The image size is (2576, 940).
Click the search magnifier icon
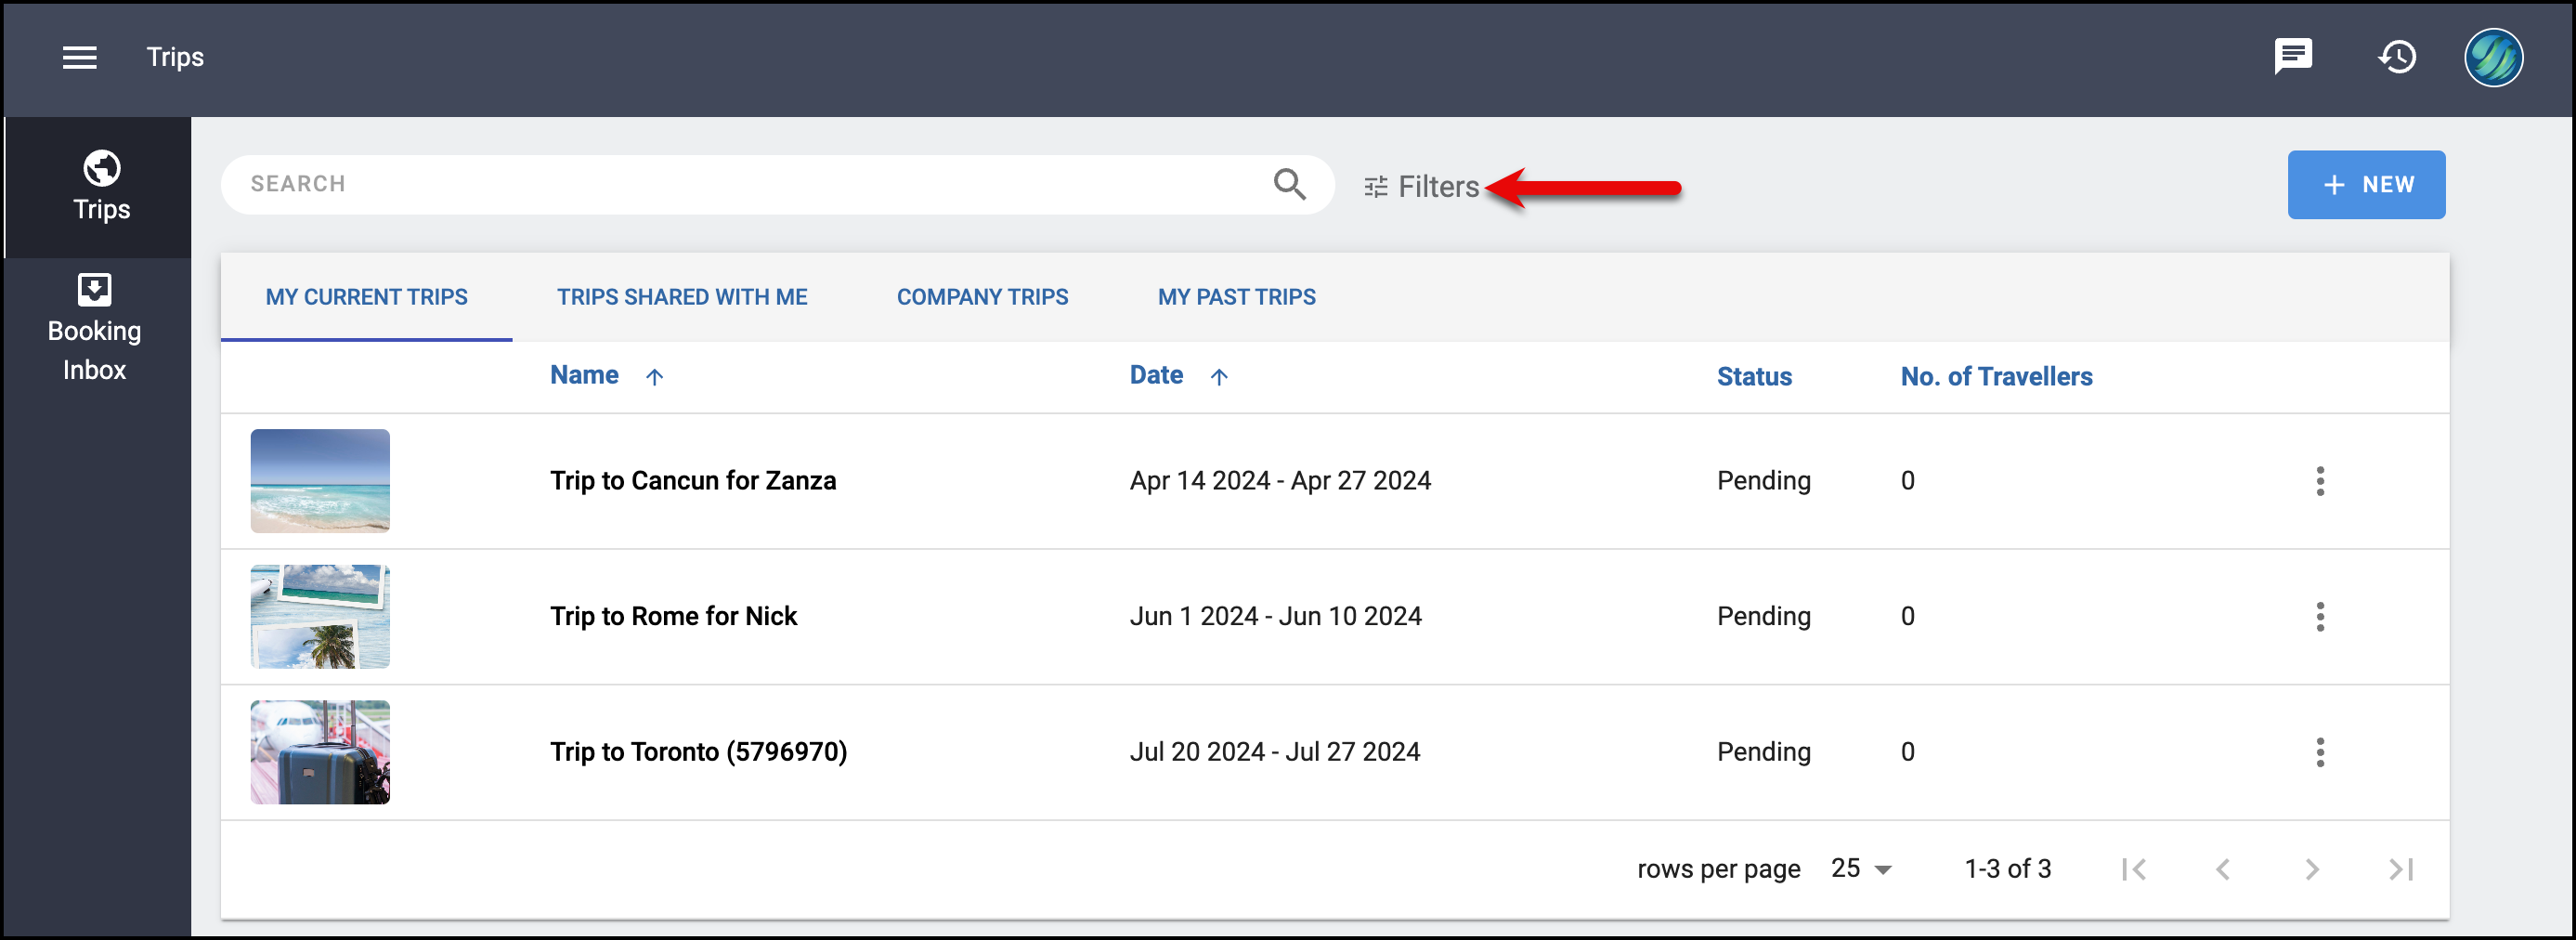click(x=1289, y=184)
